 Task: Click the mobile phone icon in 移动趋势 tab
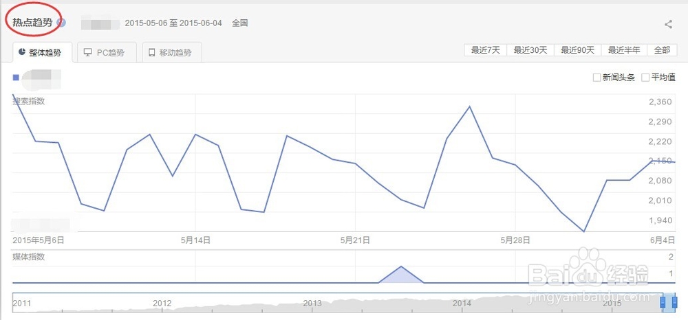coord(152,52)
